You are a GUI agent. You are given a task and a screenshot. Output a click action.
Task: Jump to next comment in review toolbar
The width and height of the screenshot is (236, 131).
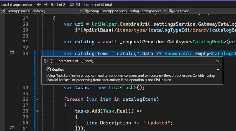[x=78, y=4]
